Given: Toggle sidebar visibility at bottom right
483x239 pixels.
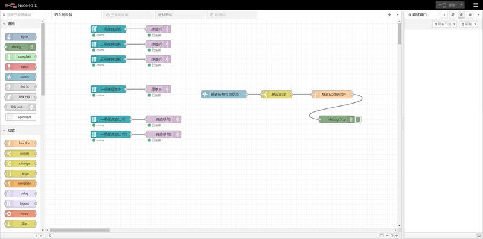Looking at the screenshot, I should (479, 235).
